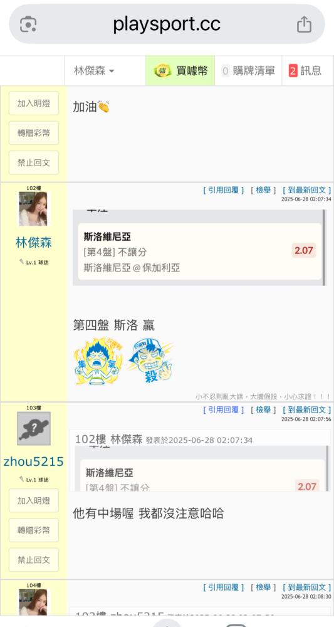Open zhou5215 placeholder avatar icon

(34, 428)
